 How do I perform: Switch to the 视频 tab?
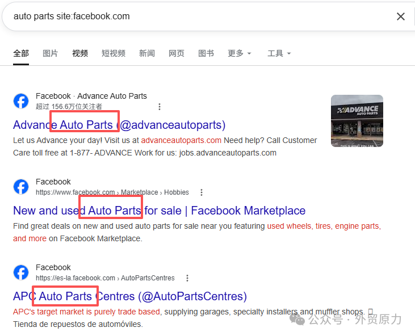click(x=80, y=53)
